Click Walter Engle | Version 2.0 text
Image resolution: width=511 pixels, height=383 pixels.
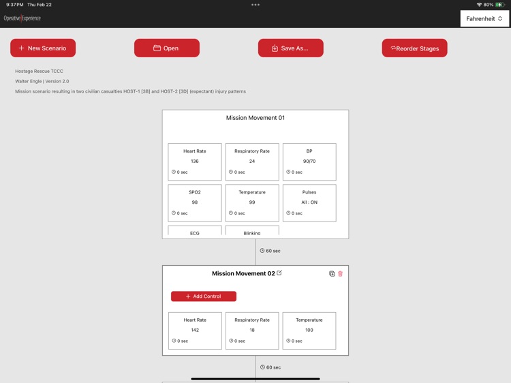pos(42,81)
